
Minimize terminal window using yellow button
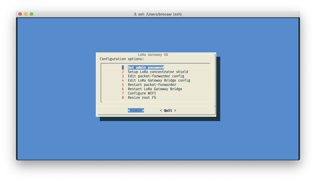tap(26, 14)
